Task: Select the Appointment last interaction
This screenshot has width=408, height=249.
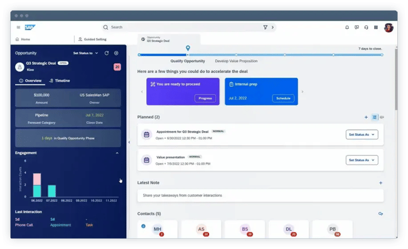Action: click(60, 222)
